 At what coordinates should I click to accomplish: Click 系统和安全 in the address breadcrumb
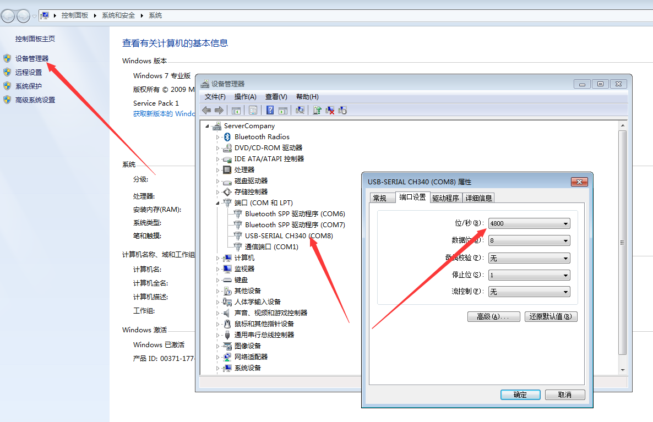point(118,15)
